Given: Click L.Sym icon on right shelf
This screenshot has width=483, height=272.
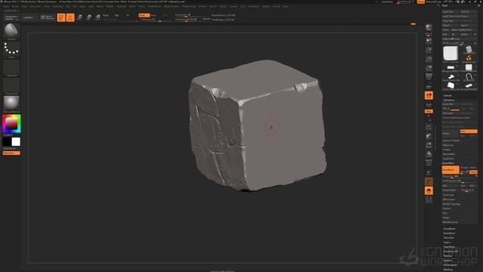Looking at the screenshot, I should pyautogui.click(x=429, y=105).
